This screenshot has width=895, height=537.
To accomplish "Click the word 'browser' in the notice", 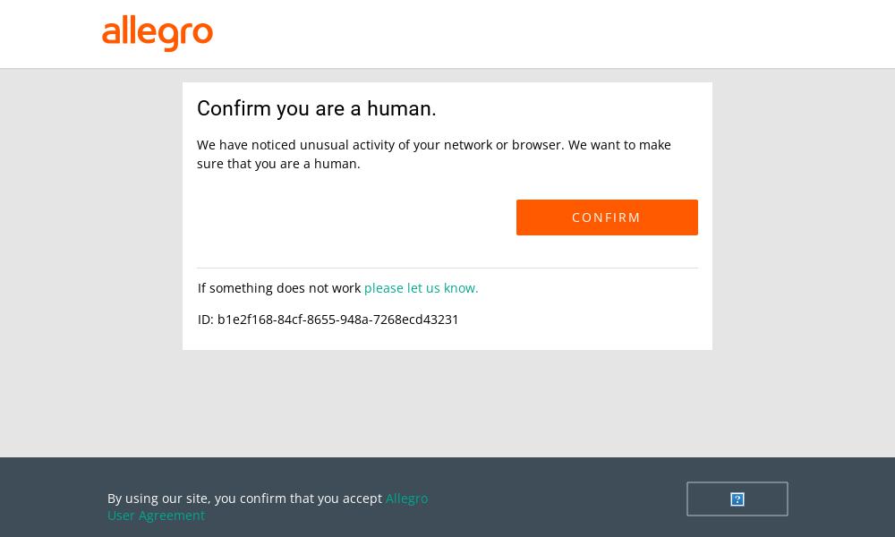I will pyautogui.click(x=537, y=145).
